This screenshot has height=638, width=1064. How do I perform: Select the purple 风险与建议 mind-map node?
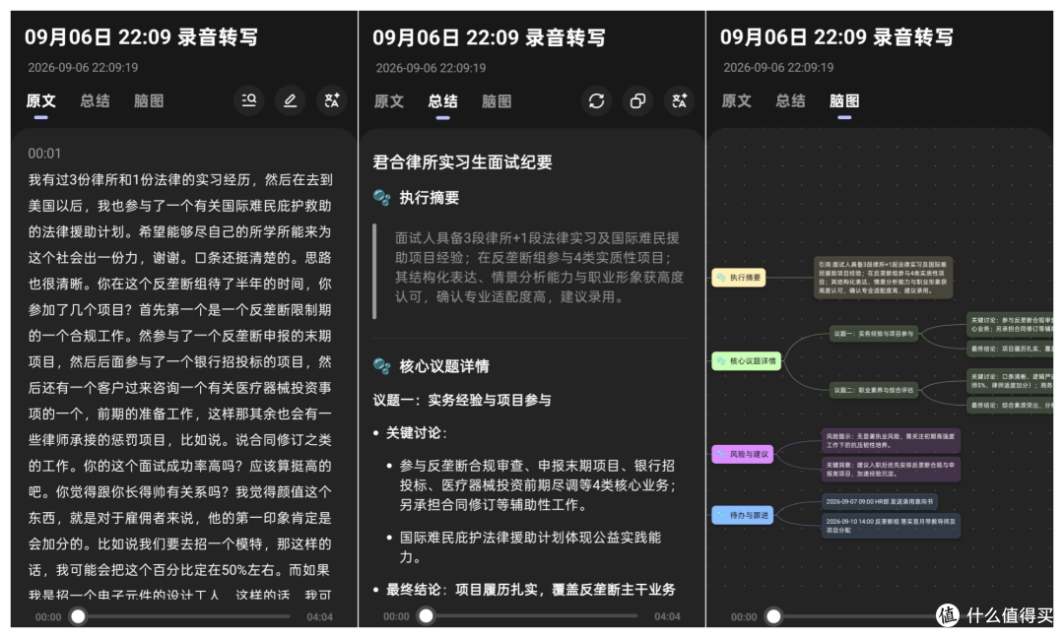click(743, 454)
